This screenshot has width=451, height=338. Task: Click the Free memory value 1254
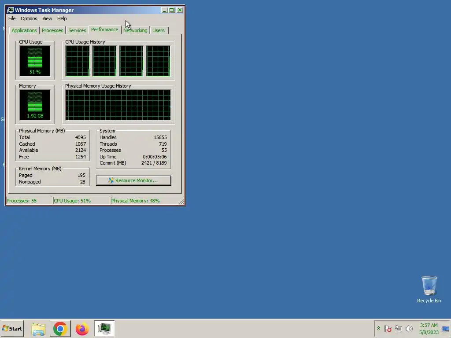(81, 157)
